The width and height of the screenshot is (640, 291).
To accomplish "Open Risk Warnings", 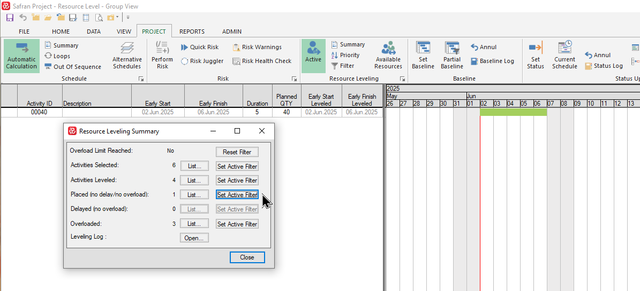I will (x=257, y=47).
